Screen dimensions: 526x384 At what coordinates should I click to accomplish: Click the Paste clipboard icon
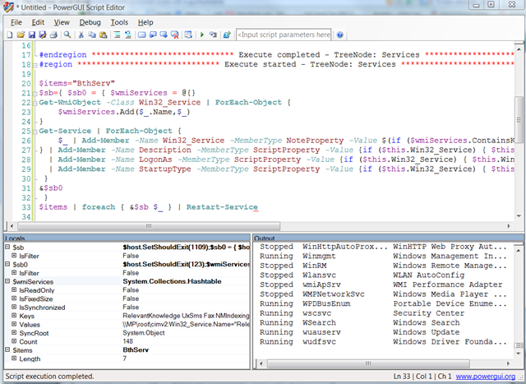(104, 35)
